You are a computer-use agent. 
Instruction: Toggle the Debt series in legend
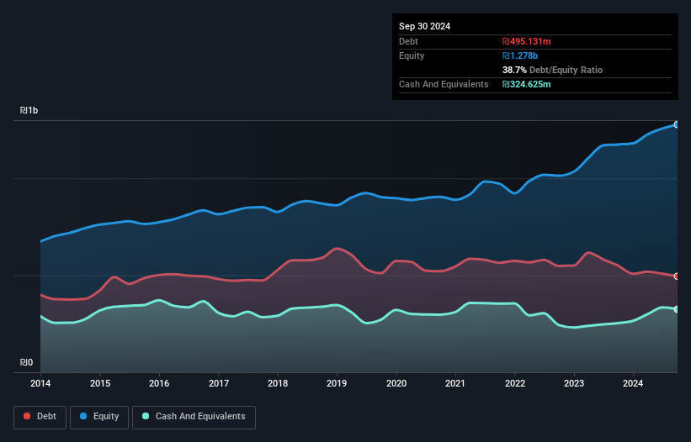coord(39,416)
